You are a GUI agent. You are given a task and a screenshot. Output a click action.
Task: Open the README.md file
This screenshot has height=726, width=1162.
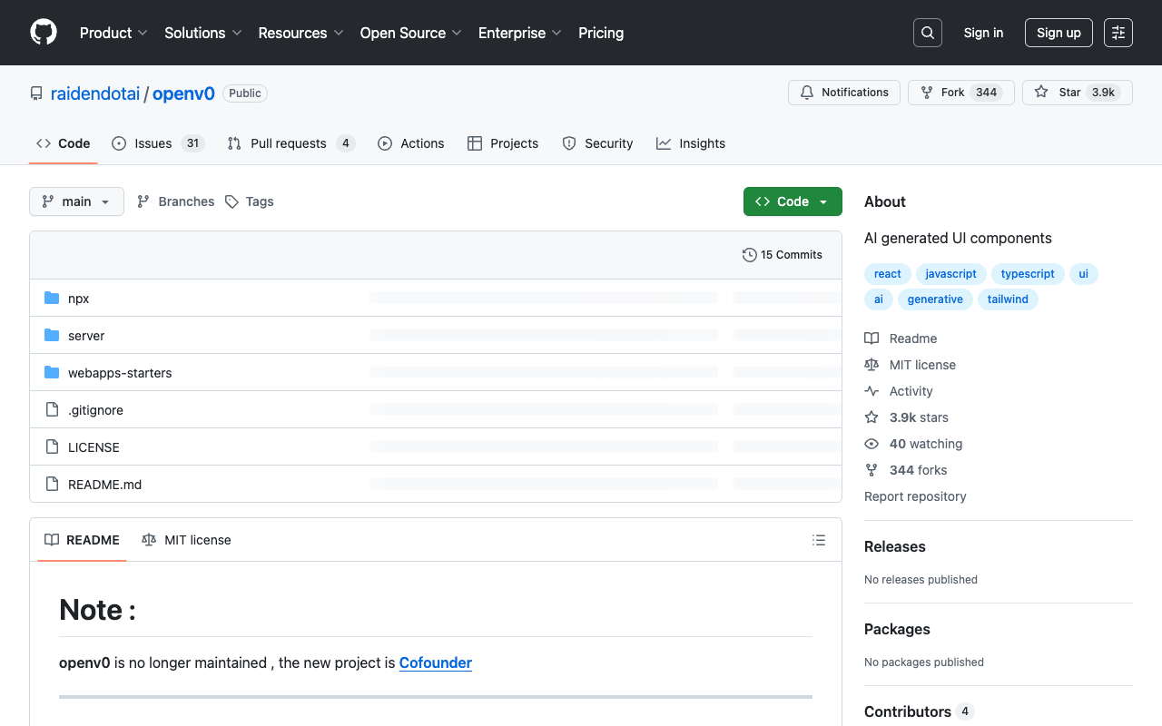[104, 485]
